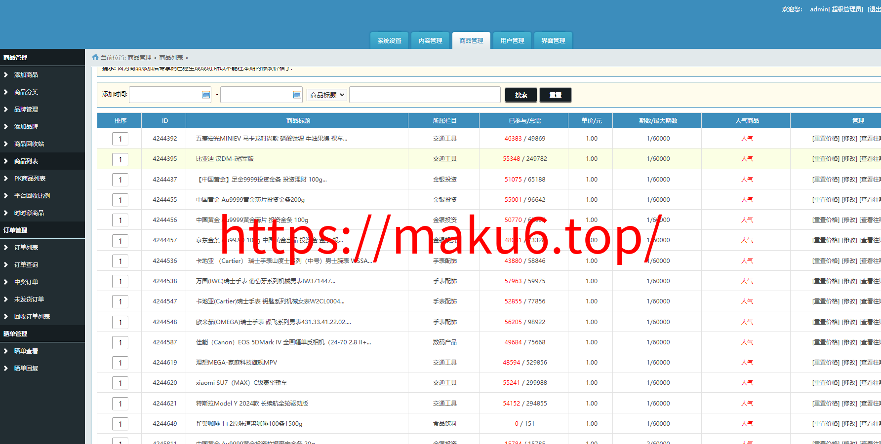
Task: Click the 重置 reset button
Action: click(556, 95)
